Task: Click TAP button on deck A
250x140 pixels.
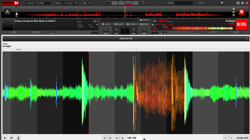Action: coord(95,21)
